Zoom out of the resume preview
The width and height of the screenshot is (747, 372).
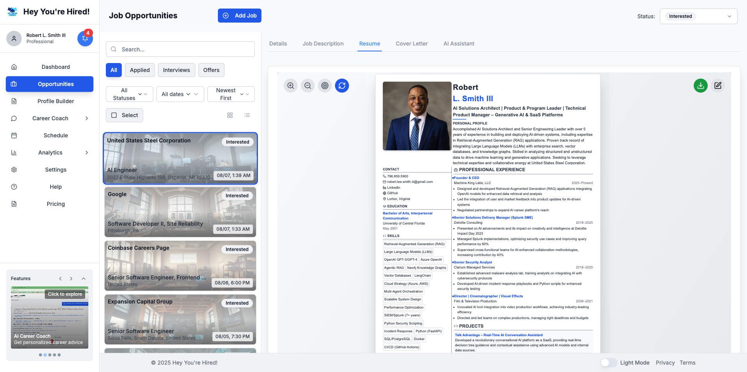[308, 86]
